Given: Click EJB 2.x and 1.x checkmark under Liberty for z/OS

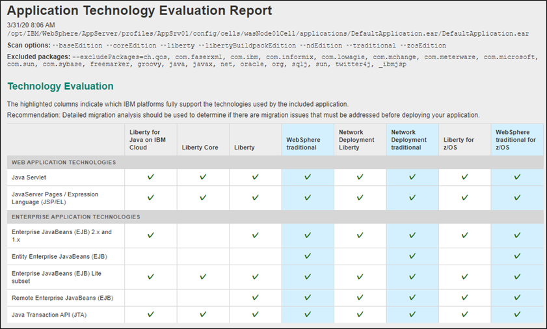Looking at the screenshot, I should 464,235.
